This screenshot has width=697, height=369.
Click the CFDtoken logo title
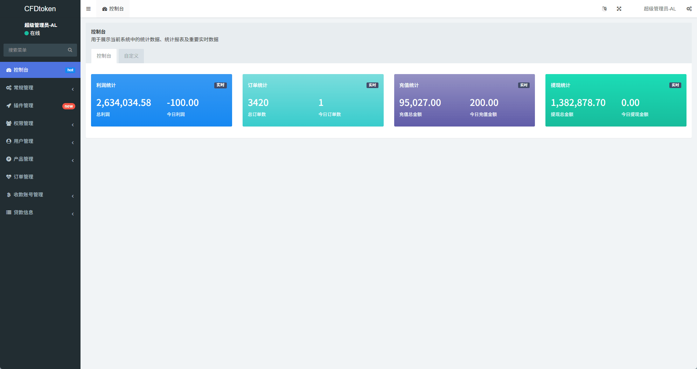[40, 9]
